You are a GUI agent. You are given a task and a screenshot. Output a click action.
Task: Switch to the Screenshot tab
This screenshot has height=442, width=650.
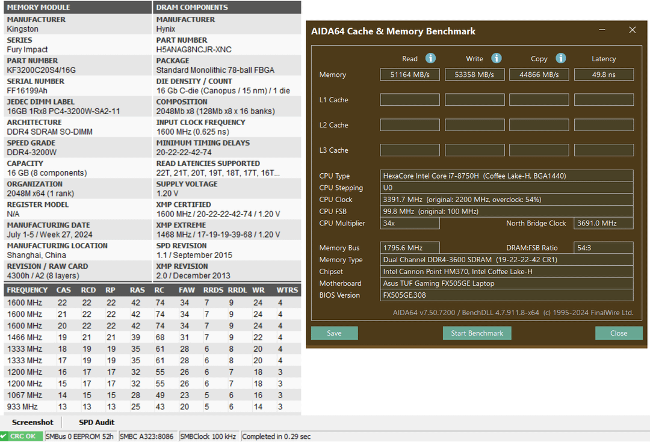click(x=32, y=422)
